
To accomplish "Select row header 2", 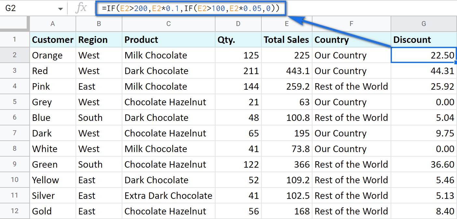I will click(15, 55).
